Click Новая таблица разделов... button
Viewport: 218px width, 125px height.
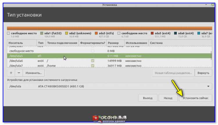[173, 73]
